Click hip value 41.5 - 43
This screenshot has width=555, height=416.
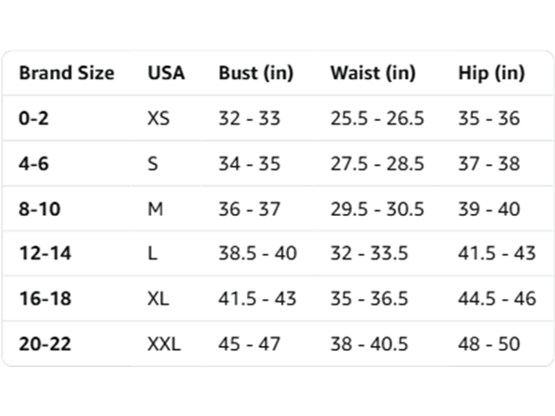click(496, 253)
